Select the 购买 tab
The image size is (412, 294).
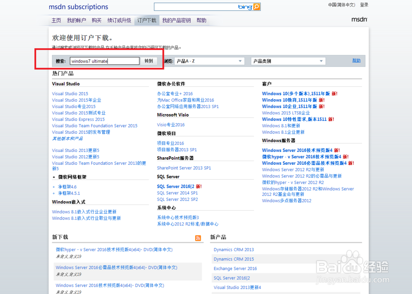96,21
